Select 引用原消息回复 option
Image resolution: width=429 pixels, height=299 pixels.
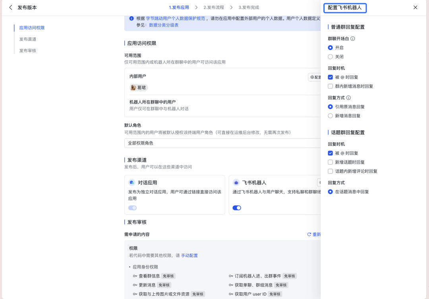tap(330, 107)
